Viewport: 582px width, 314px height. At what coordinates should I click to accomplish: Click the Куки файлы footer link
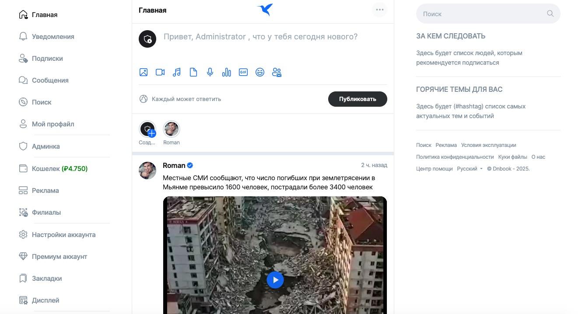tap(512, 157)
